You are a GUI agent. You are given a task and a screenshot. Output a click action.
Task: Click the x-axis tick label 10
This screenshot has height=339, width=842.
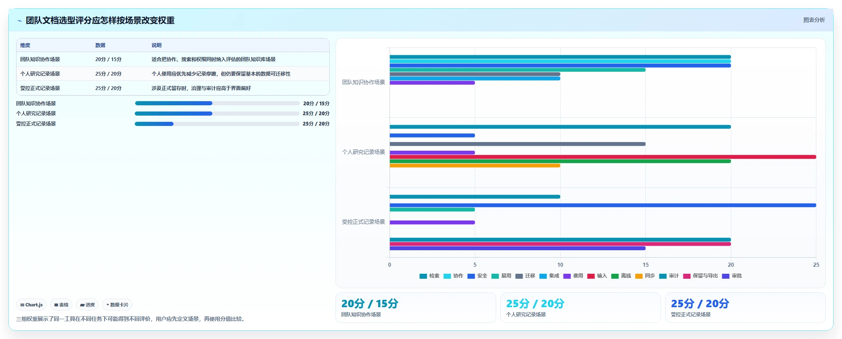coord(560,265)
